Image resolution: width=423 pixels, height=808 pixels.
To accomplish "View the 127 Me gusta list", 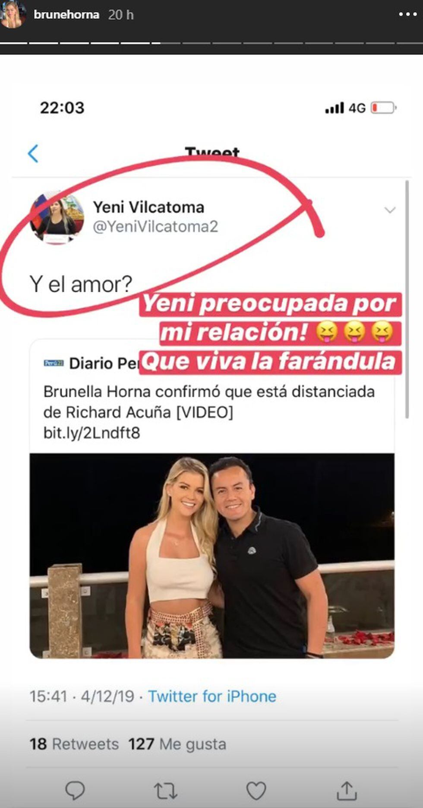I will tap(177, 744).
